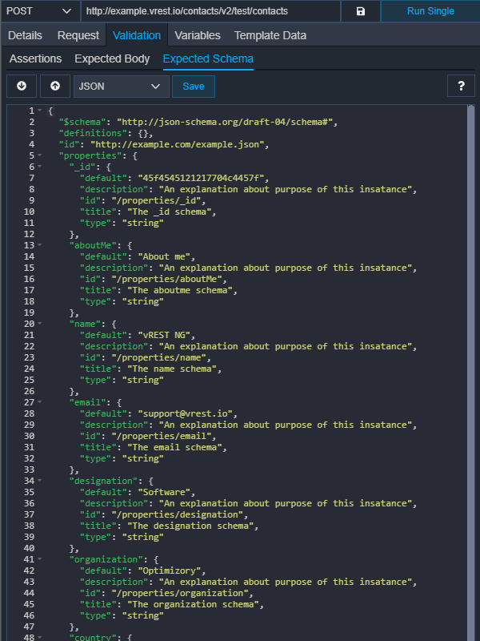This screenshot has width=480, height=641.
Task: Click "/properties/_id" id value
Action: click(156, 200)
